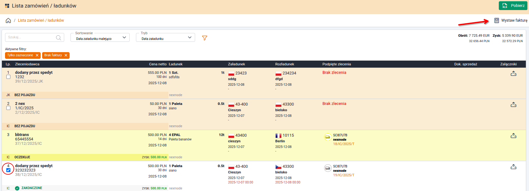Screen dimensions: 529x191
Task: Click into the Szukaj search field
Action: pyautogui.click(x=31, y=37)
